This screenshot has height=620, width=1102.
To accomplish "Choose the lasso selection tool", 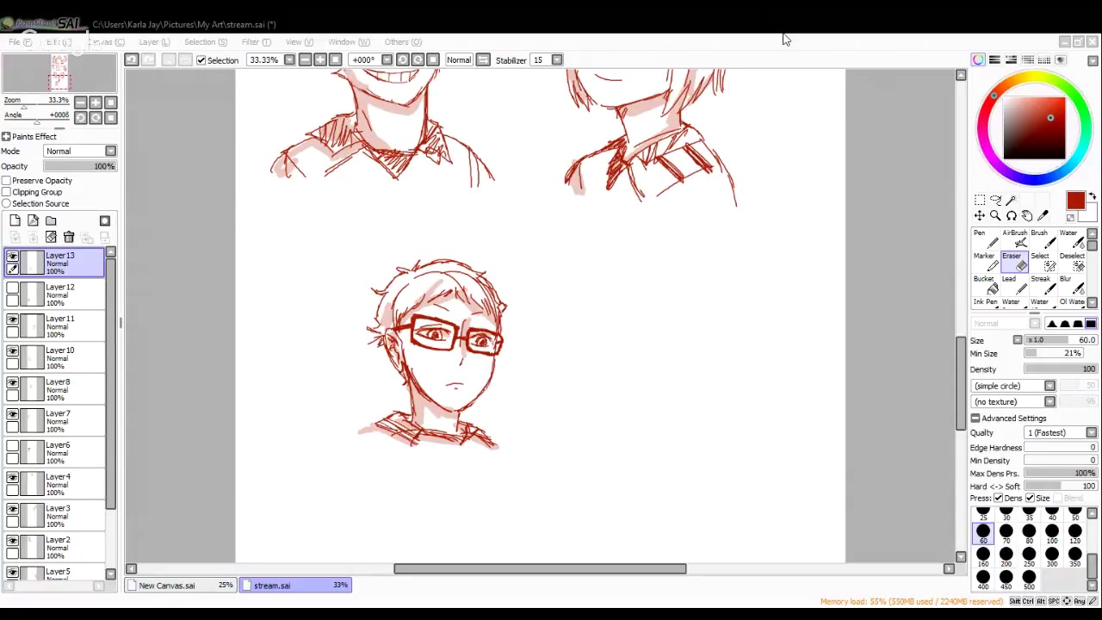I will (x=995, y=200).
